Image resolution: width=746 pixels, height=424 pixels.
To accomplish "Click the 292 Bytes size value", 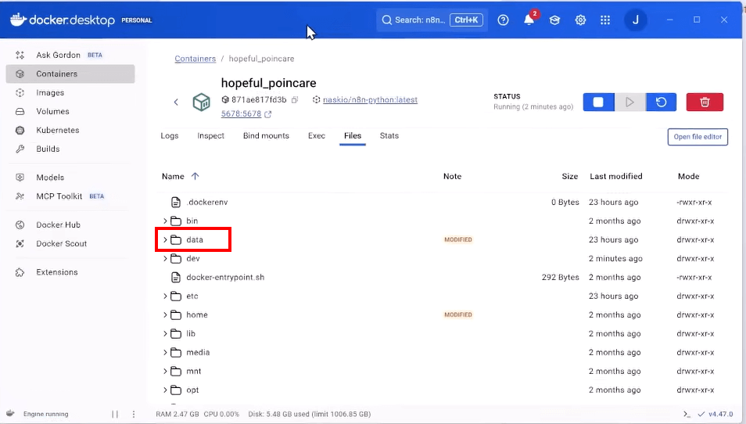I will (x=561, y=278).
